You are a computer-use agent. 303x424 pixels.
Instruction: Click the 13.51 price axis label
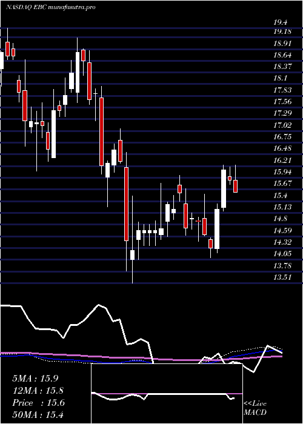pyautogui.click(x=282, y=277)
